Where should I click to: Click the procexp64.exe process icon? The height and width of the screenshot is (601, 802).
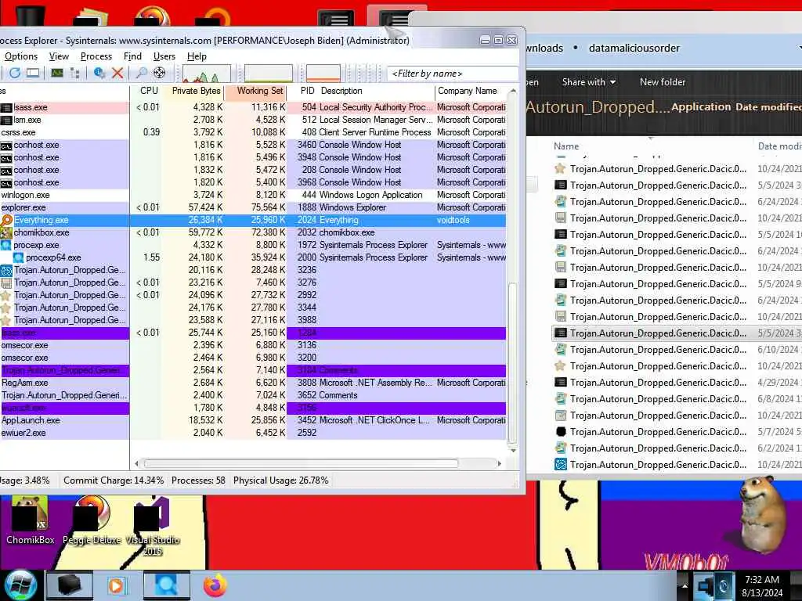19,257
